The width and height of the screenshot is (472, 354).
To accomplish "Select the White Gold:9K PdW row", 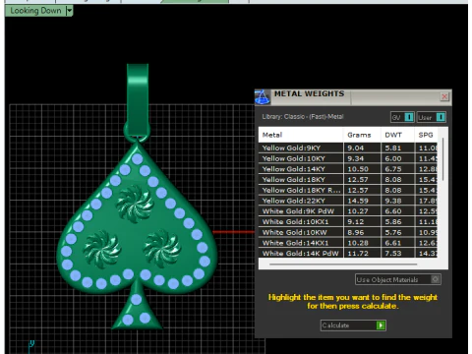I will point(347,211).
